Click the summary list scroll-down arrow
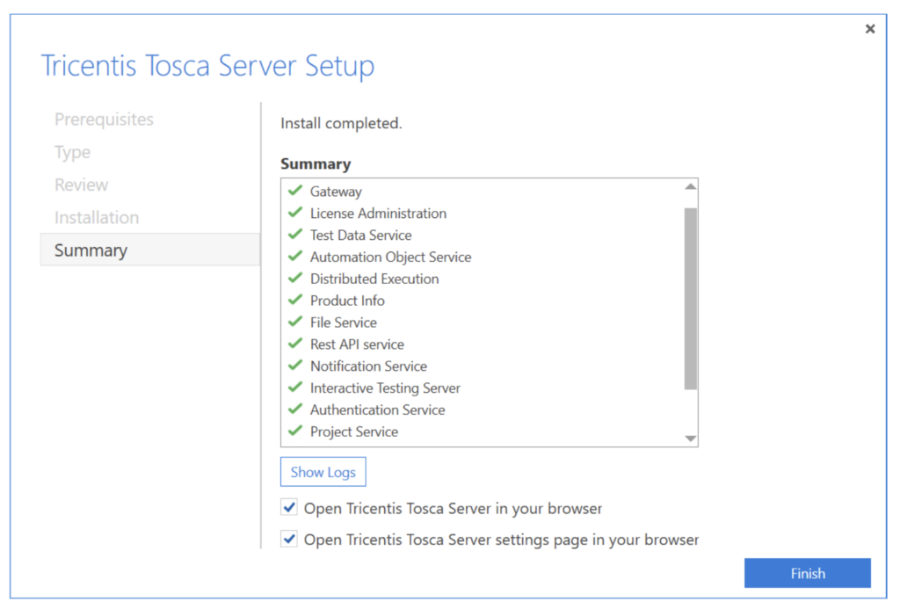The image size is (900, 609). (691, 439)
